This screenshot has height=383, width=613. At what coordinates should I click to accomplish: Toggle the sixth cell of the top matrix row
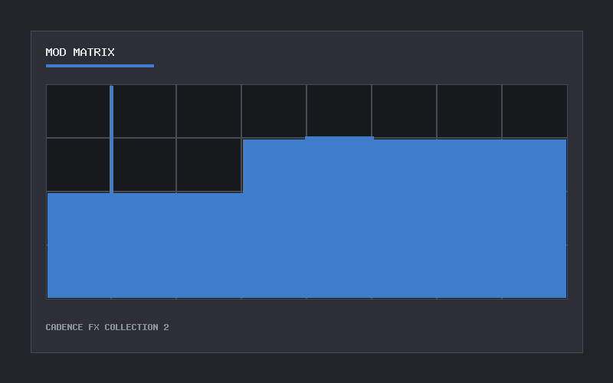click(405, 111)
